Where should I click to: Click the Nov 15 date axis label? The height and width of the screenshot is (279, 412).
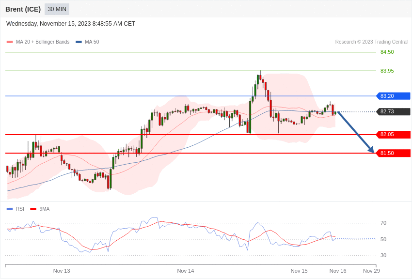[x=299, y=271]
